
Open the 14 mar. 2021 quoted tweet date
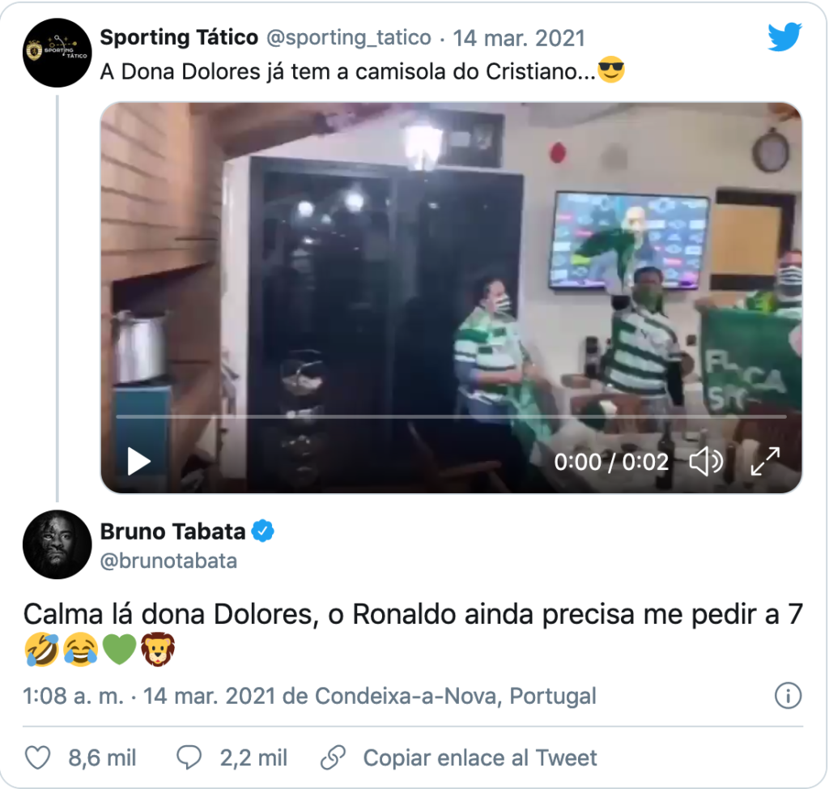point(519,38)
